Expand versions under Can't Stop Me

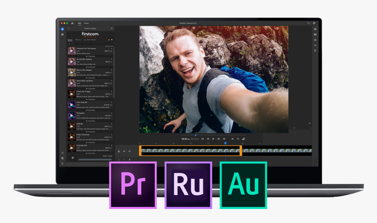pyautogui.click(x=90, y=110)
